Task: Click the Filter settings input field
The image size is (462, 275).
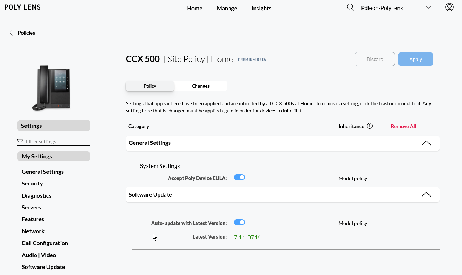Action: pos(57,142)
